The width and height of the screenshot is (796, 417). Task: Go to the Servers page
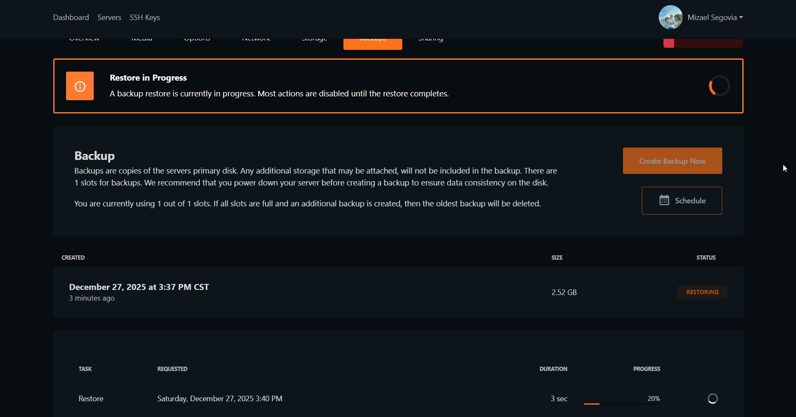pyautogui.click(x=109, y=17)
